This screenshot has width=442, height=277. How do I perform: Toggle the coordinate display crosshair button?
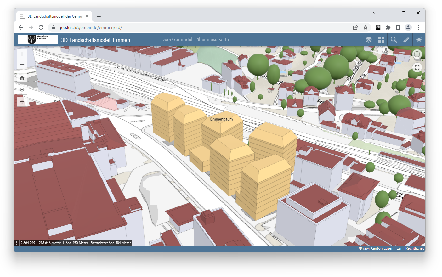pos(17,243)
